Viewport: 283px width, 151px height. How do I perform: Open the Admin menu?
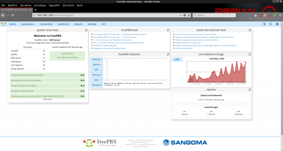point(13,24)
